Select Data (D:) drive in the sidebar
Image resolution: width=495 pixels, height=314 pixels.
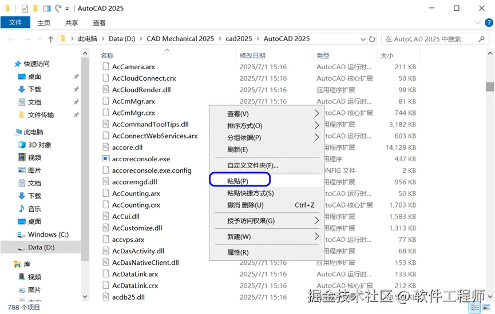(41, 248)
